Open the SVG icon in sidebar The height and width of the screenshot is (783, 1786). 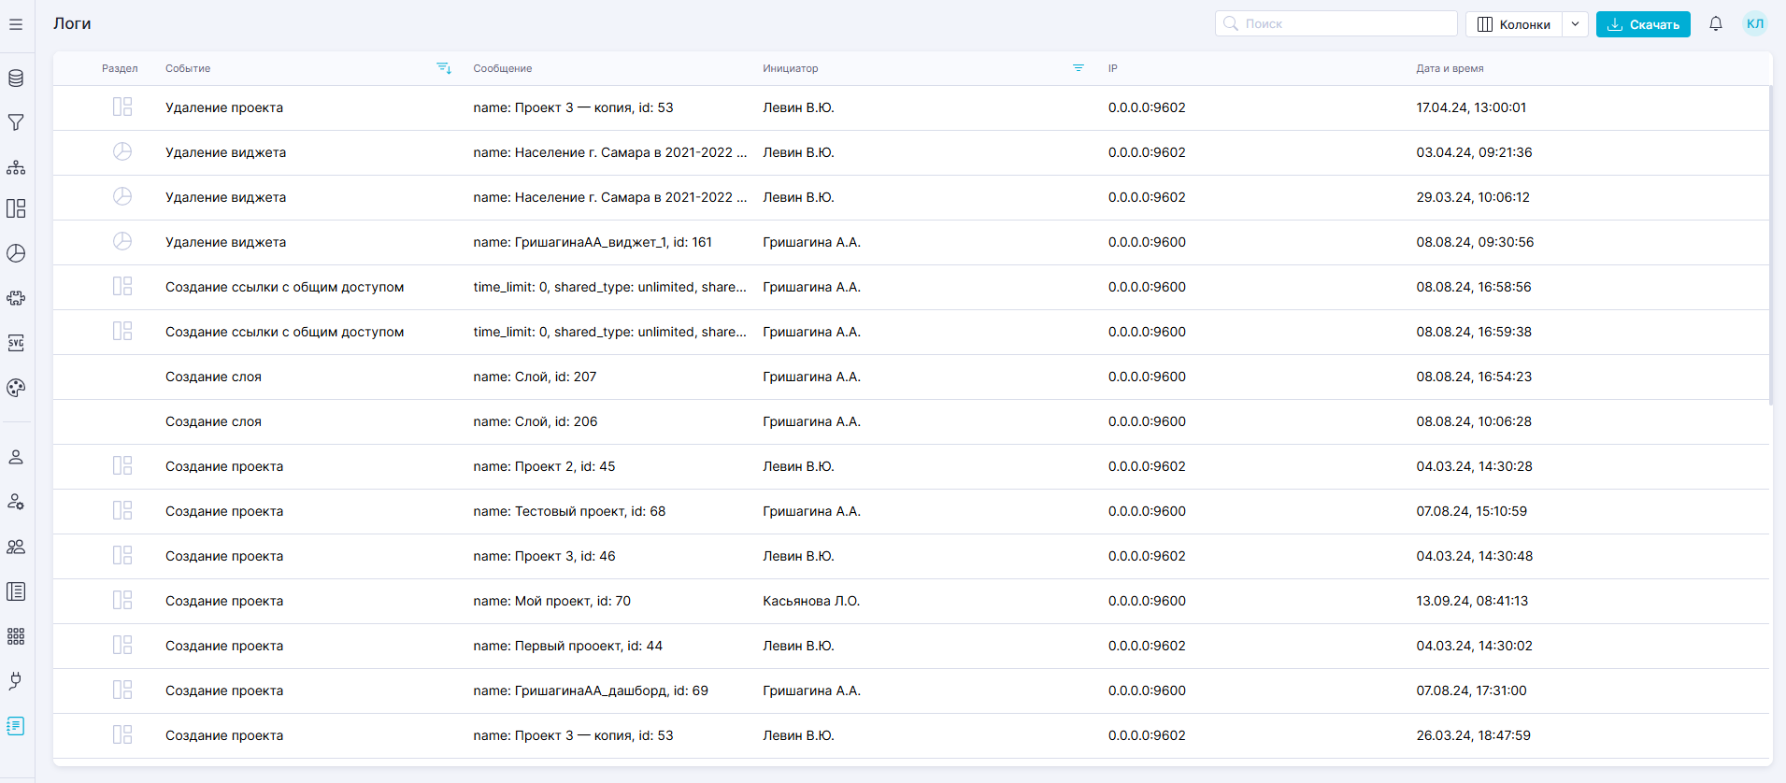(16, 343)
